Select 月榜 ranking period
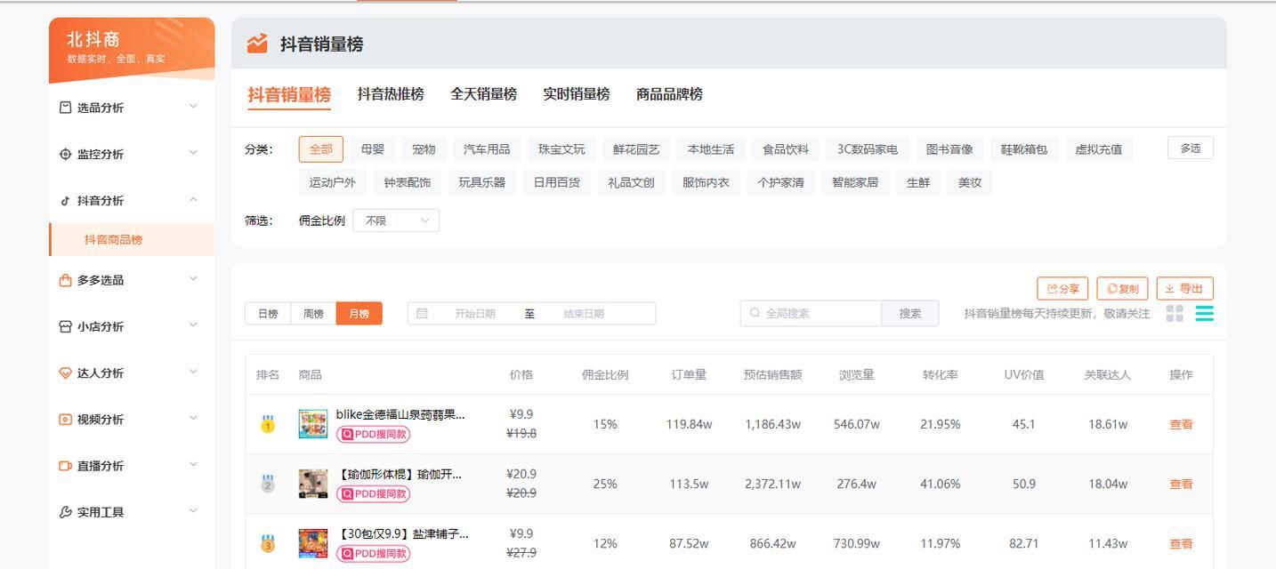Image resolution: width=1276 pixels, height=569 pixels. (359, 314)
